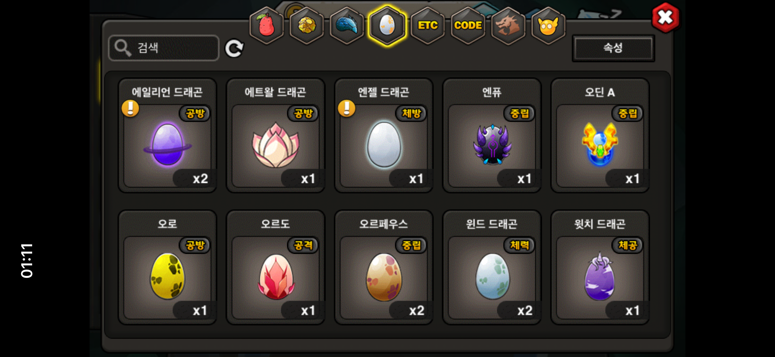Select the gold nugget category icon
This screenshot has width=775, height=357.
pyautogui.click(x=307, y=25)
